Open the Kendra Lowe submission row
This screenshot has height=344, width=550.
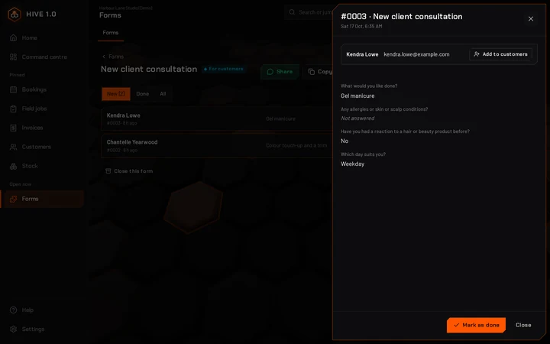point(217,119)
